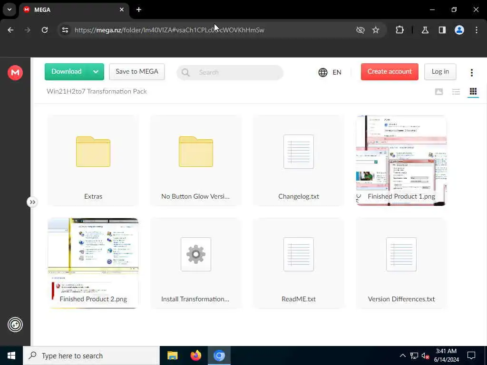This screenshot has width=487, height=365.
Task: Open the clock showing 3:41 AM
Action: tap(446, 355)
